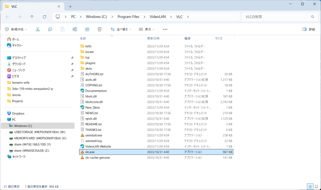Image resolution: width=321 pixels, height=190 pixels.
Task: Click the Cut scissors icon in toolbar
Action: coord(38,29)
